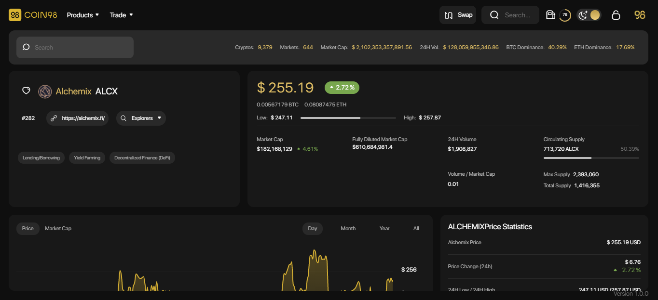Viewport: 658px width, 300px height.
Task: Open the Trade dropdown menu
Action: [121, 15]
